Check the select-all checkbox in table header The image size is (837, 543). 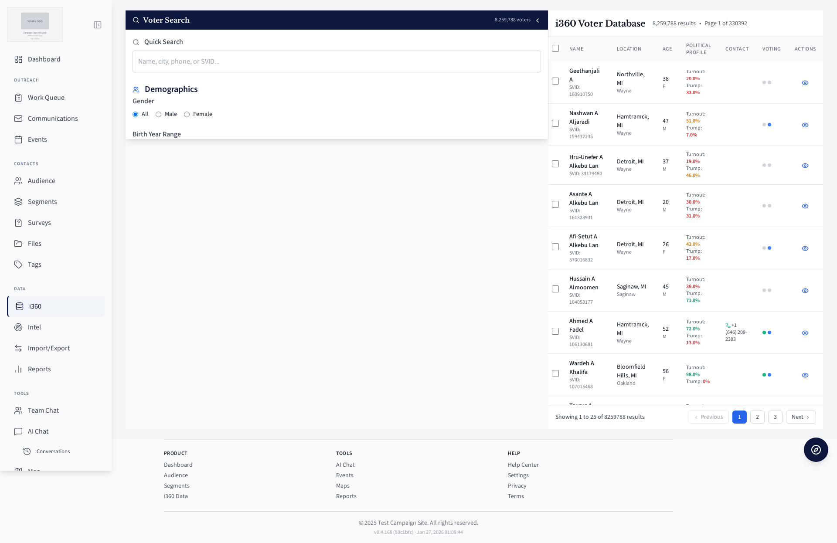coord(555,48)
